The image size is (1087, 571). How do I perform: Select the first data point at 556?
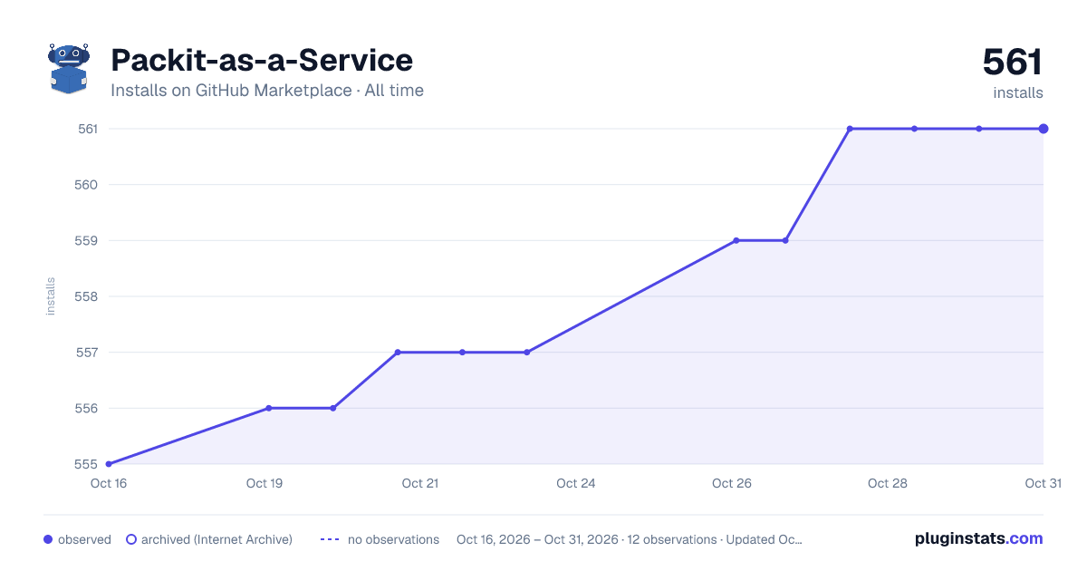[x=268, y=408]
